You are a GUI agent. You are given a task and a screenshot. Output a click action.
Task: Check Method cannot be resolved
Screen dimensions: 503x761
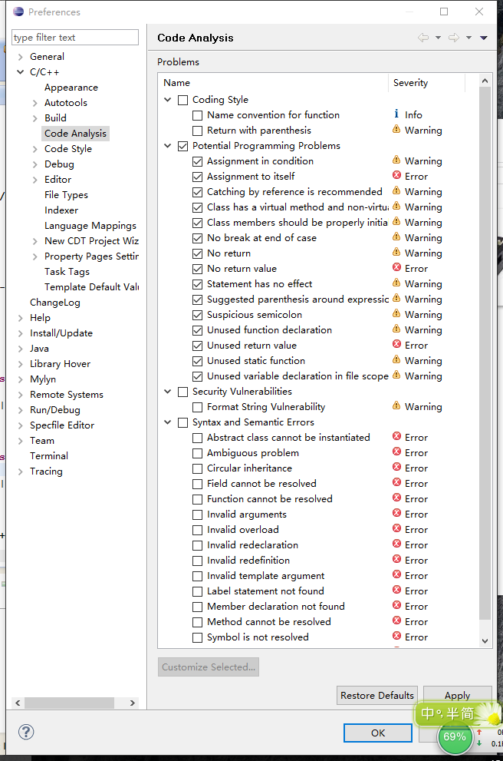point(197,623)
